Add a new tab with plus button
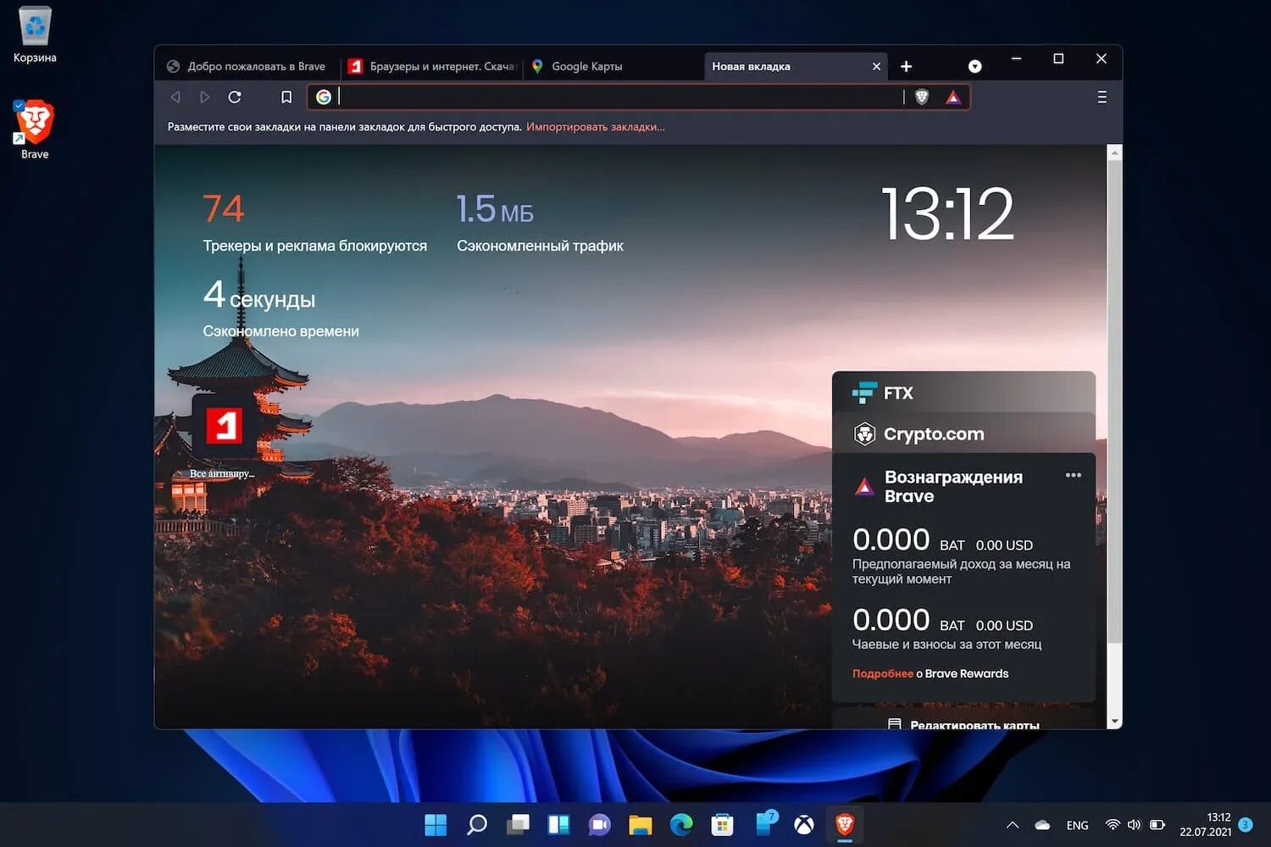The height and width of the screenshot is (847, 1271). 906,66
